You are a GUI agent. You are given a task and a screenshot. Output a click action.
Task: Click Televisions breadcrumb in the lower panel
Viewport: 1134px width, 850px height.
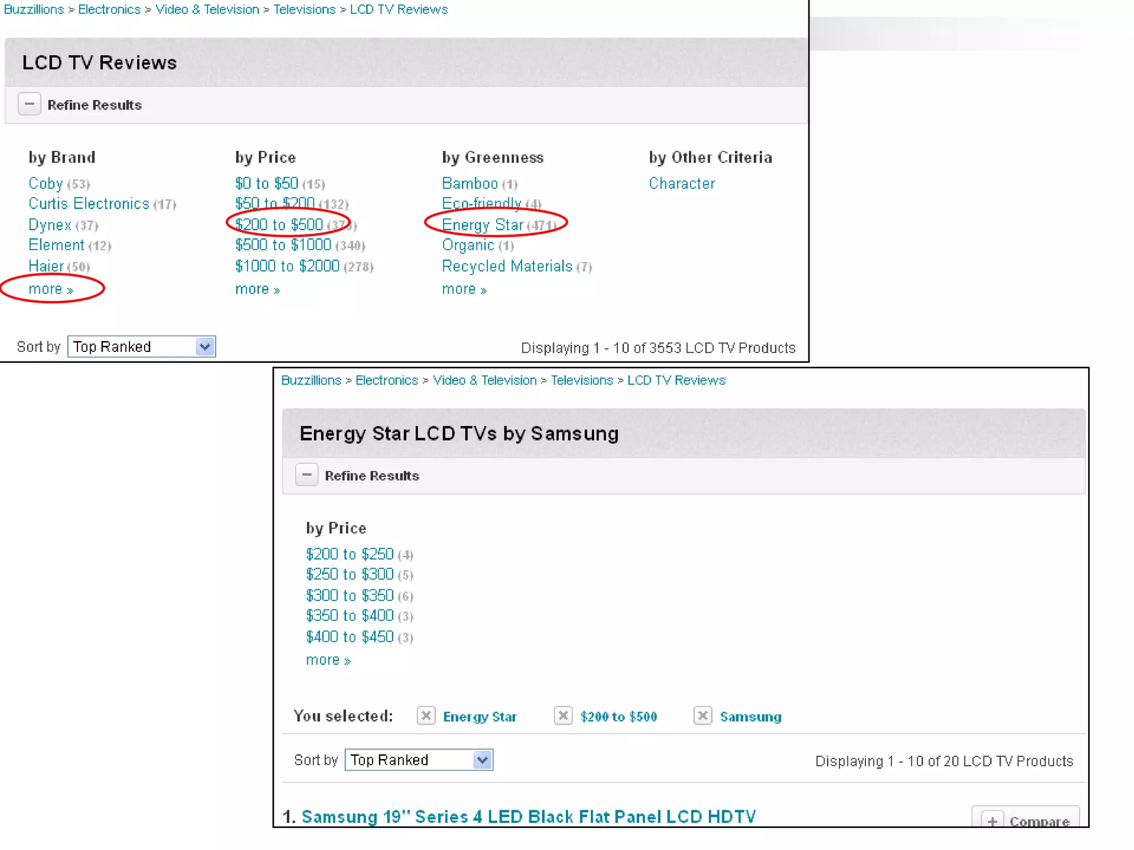pos(581,380)
